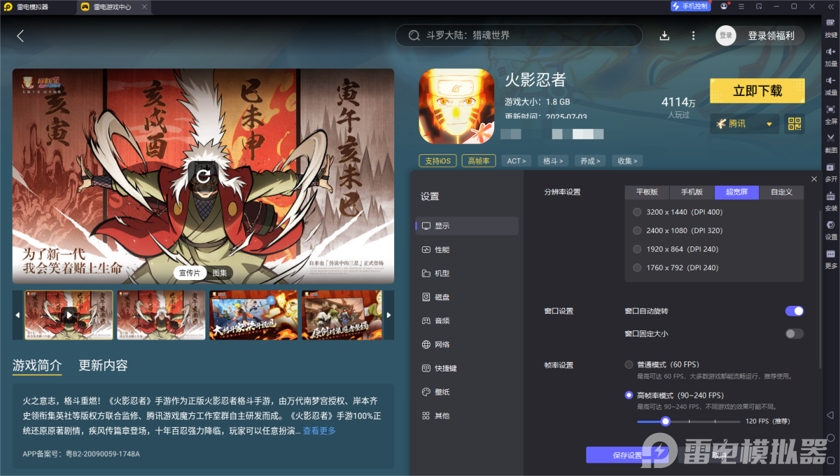Open the 更多 sidebar tools

831,258
